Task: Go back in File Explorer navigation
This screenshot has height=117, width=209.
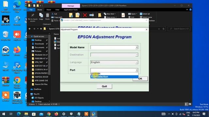Action: pyautogui.click(x=30, y=29)
